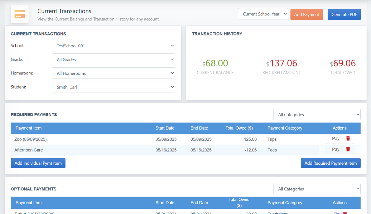Click Add Required Payment Item

(330, 163)
